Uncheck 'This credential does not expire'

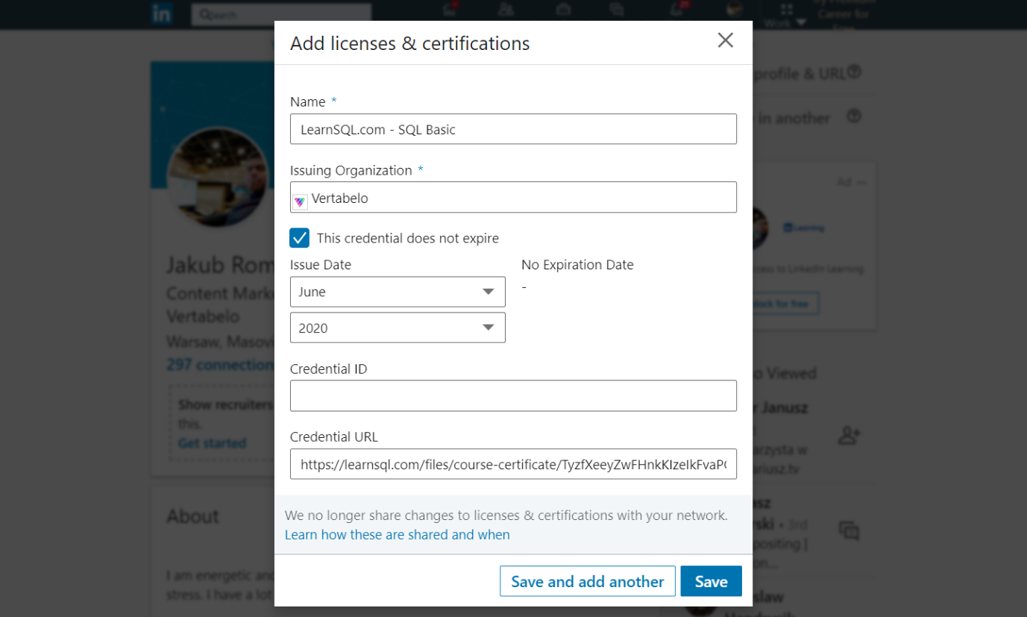[x=299, y=238]
